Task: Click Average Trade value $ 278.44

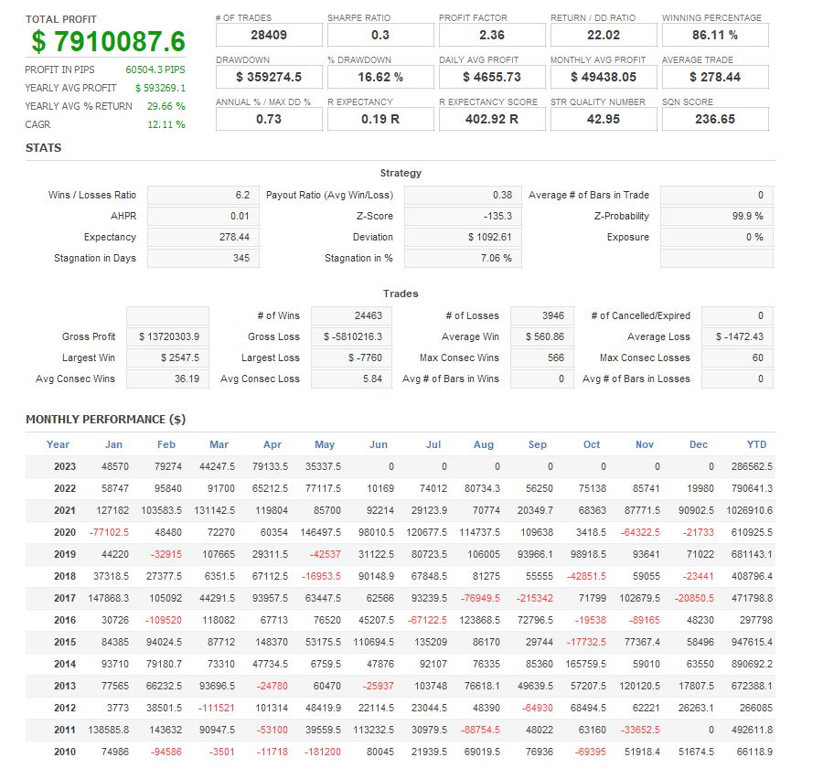Action: pos(715,77)
